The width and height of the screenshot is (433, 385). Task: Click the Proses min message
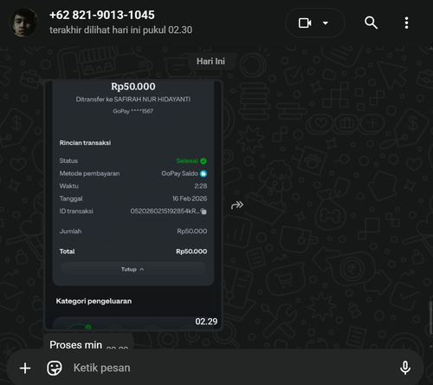pos(88,342)
